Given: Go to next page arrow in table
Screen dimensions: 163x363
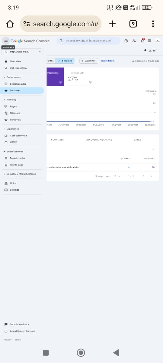Looking at the screenshot, I should [151, 176].
